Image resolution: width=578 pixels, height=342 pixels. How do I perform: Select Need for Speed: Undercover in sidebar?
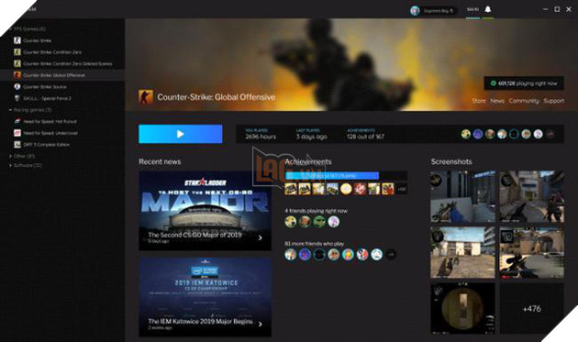click(50, 133)
